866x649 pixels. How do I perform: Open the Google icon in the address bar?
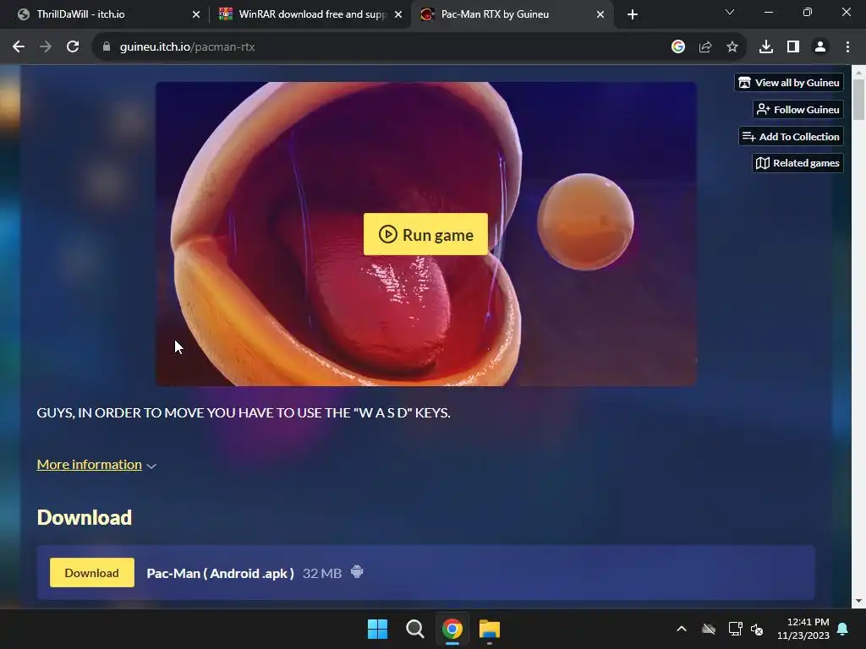[678, 47]
